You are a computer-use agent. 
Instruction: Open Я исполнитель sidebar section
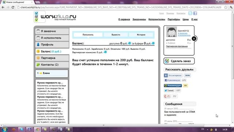pyautogui.click(x=52, y=38)
